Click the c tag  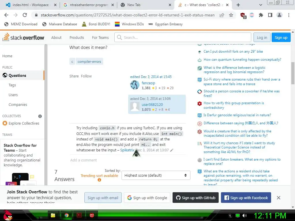pyautogui.click(x=72, y=62)
